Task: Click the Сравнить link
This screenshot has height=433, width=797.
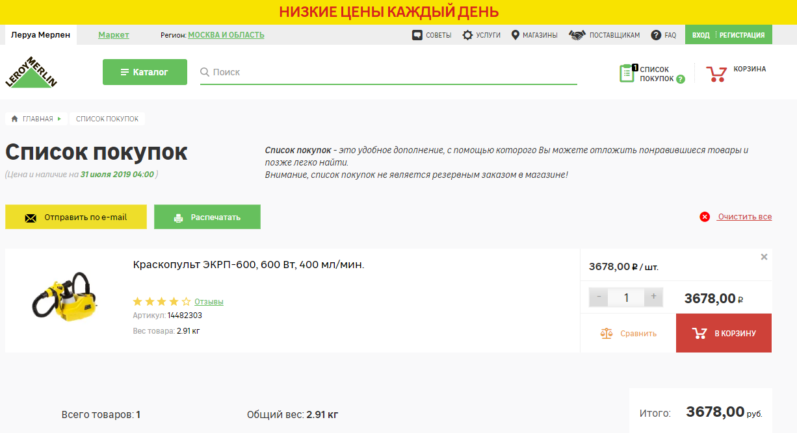Action: click(638, 333)
